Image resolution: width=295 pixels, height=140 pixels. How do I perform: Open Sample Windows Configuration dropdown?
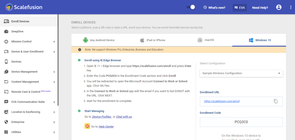coord(241,73)
